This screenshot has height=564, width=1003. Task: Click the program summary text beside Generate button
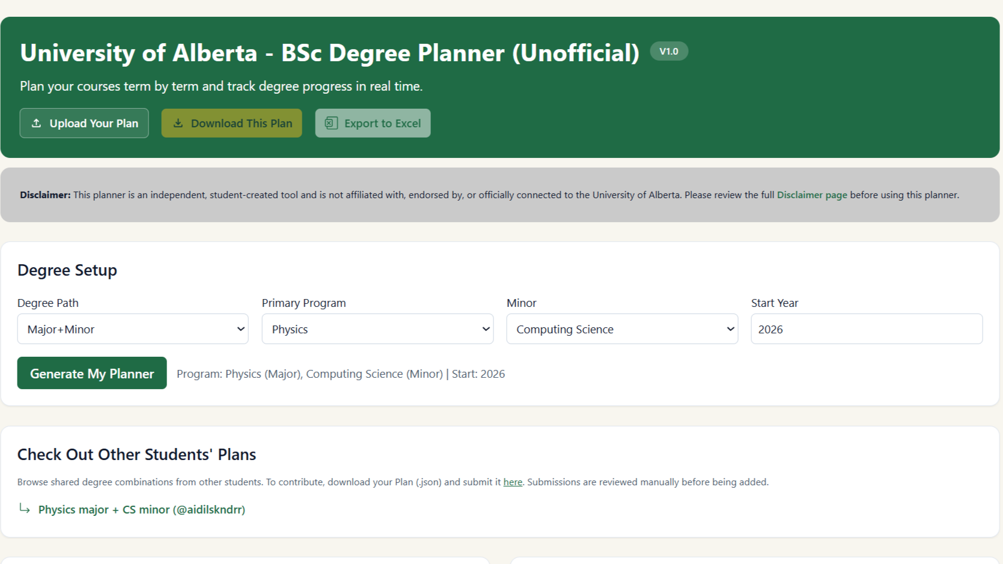tap(341, 373)
